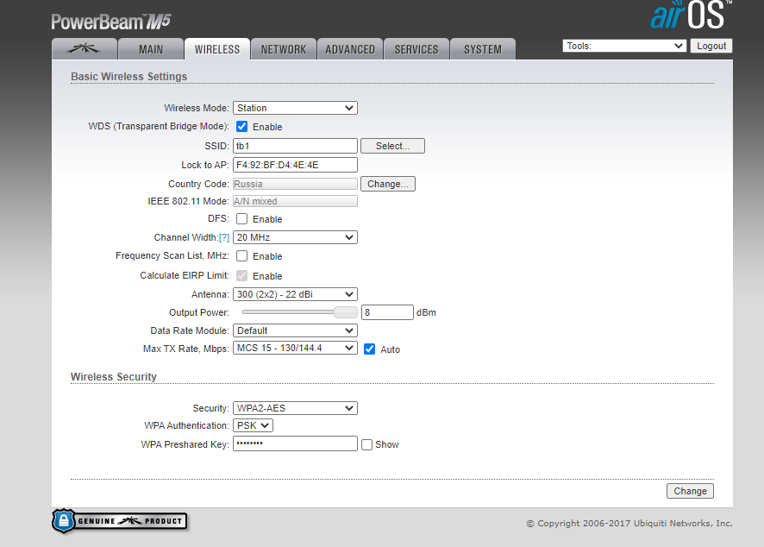Toggle the Max TX Rate Auto checkbox
This screenshot has height=547, width=764.
pyautogui.click(x=369, y=349)
